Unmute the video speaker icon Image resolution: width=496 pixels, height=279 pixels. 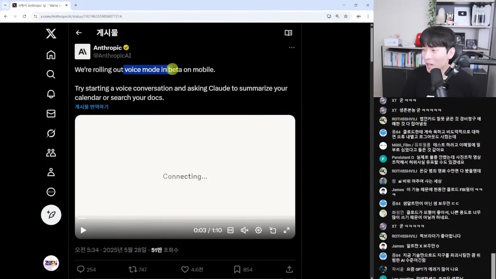244,230
